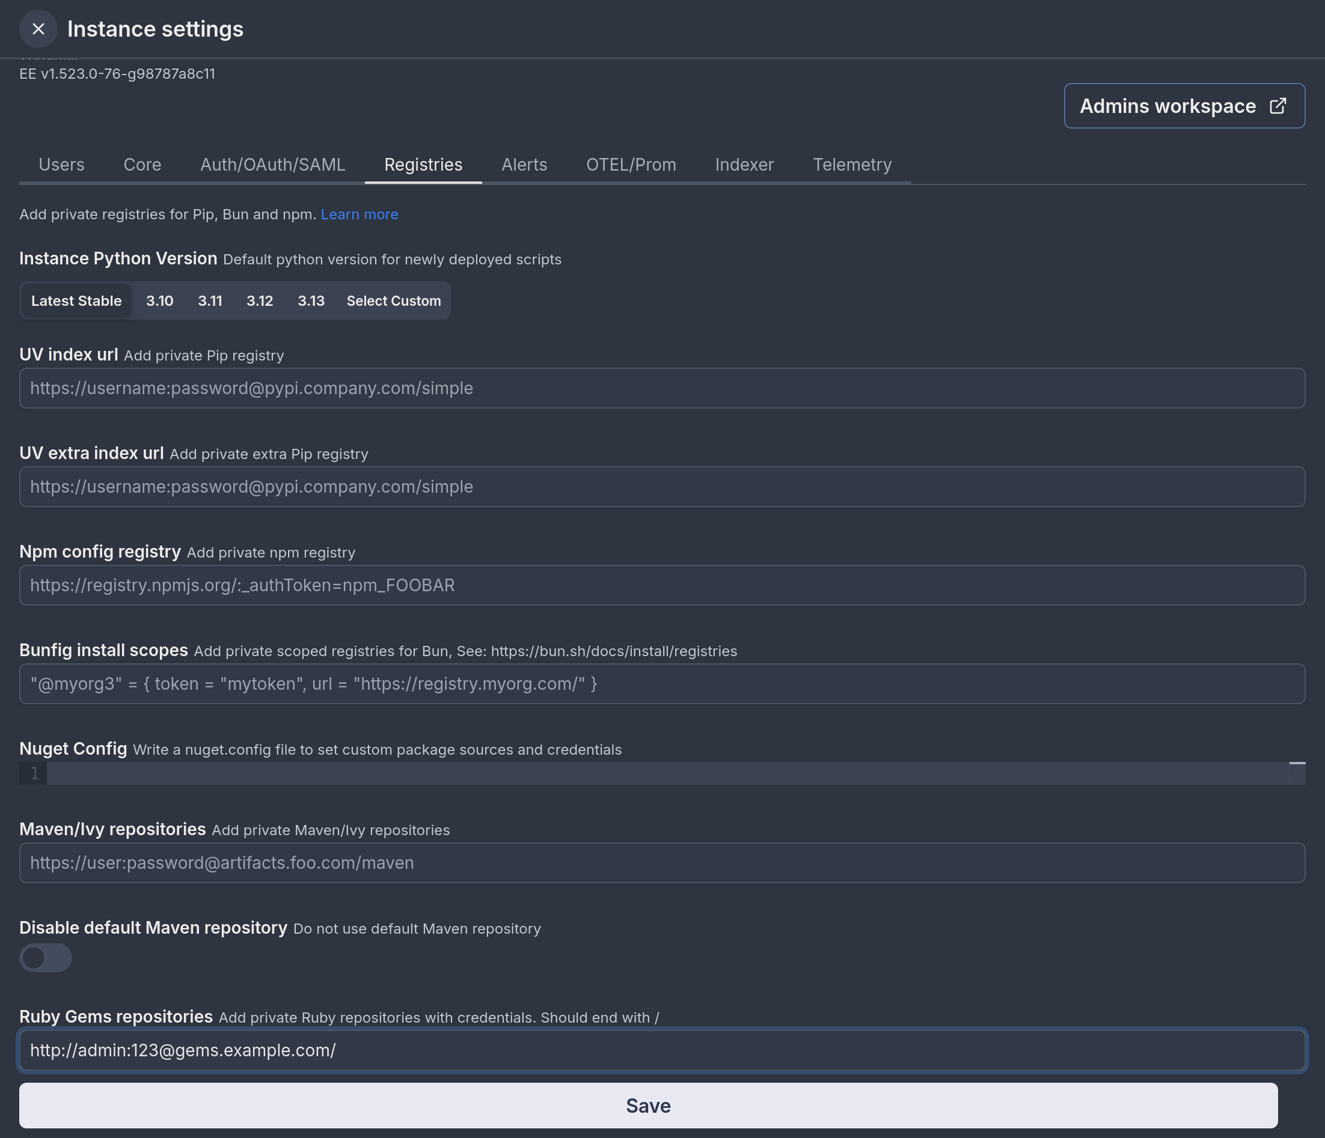The width and height of the screenshot is (1325, 1138).
Task: Close the Instance settings panel
Action: pos(38,29)
